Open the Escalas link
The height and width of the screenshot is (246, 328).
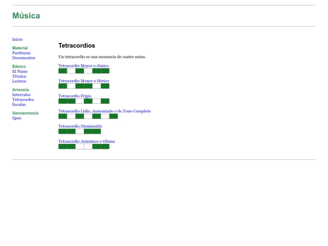tap(19, 104)
